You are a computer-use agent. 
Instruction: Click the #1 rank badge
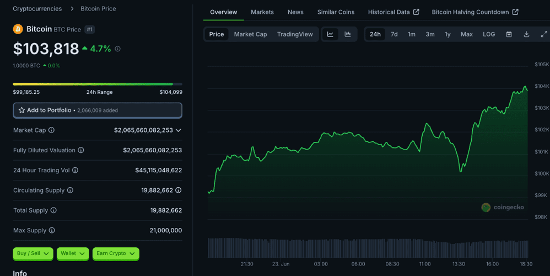[x=90, y=29]
